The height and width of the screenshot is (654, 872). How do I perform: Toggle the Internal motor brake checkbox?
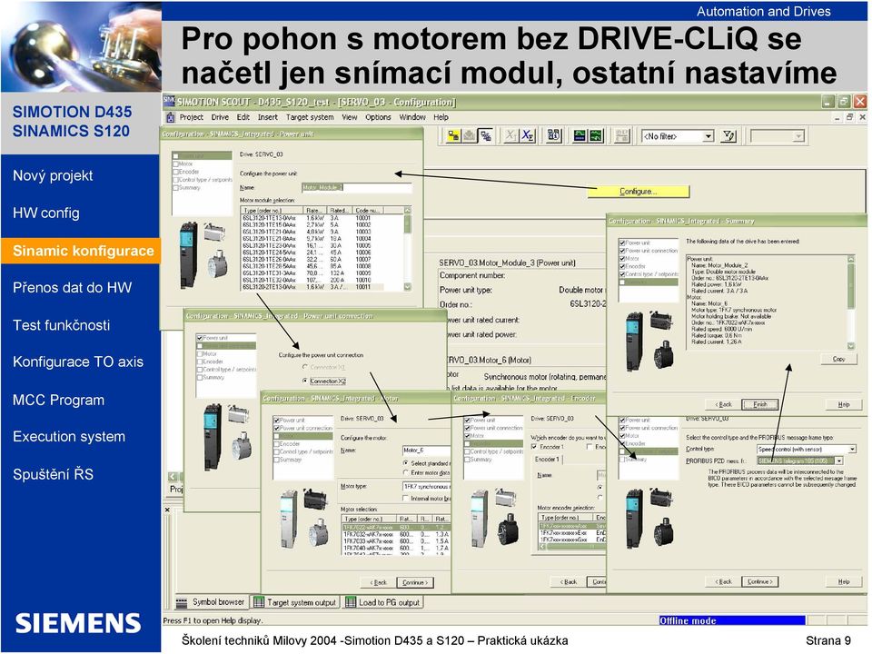click(x=405, y=499)
